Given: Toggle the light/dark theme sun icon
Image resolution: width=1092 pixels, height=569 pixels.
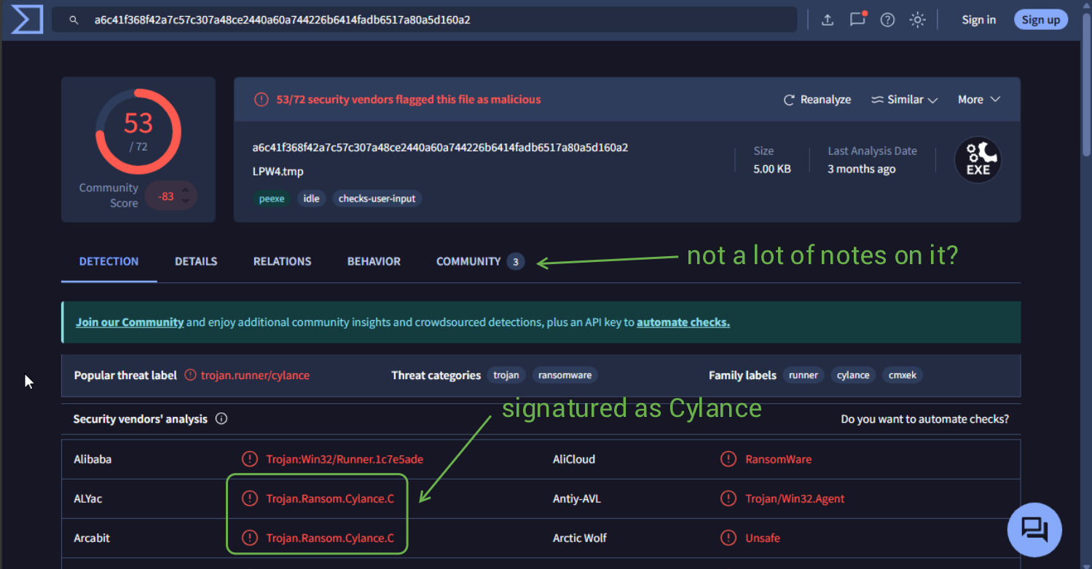Looking at the screenshot, I should pos(917,20).
